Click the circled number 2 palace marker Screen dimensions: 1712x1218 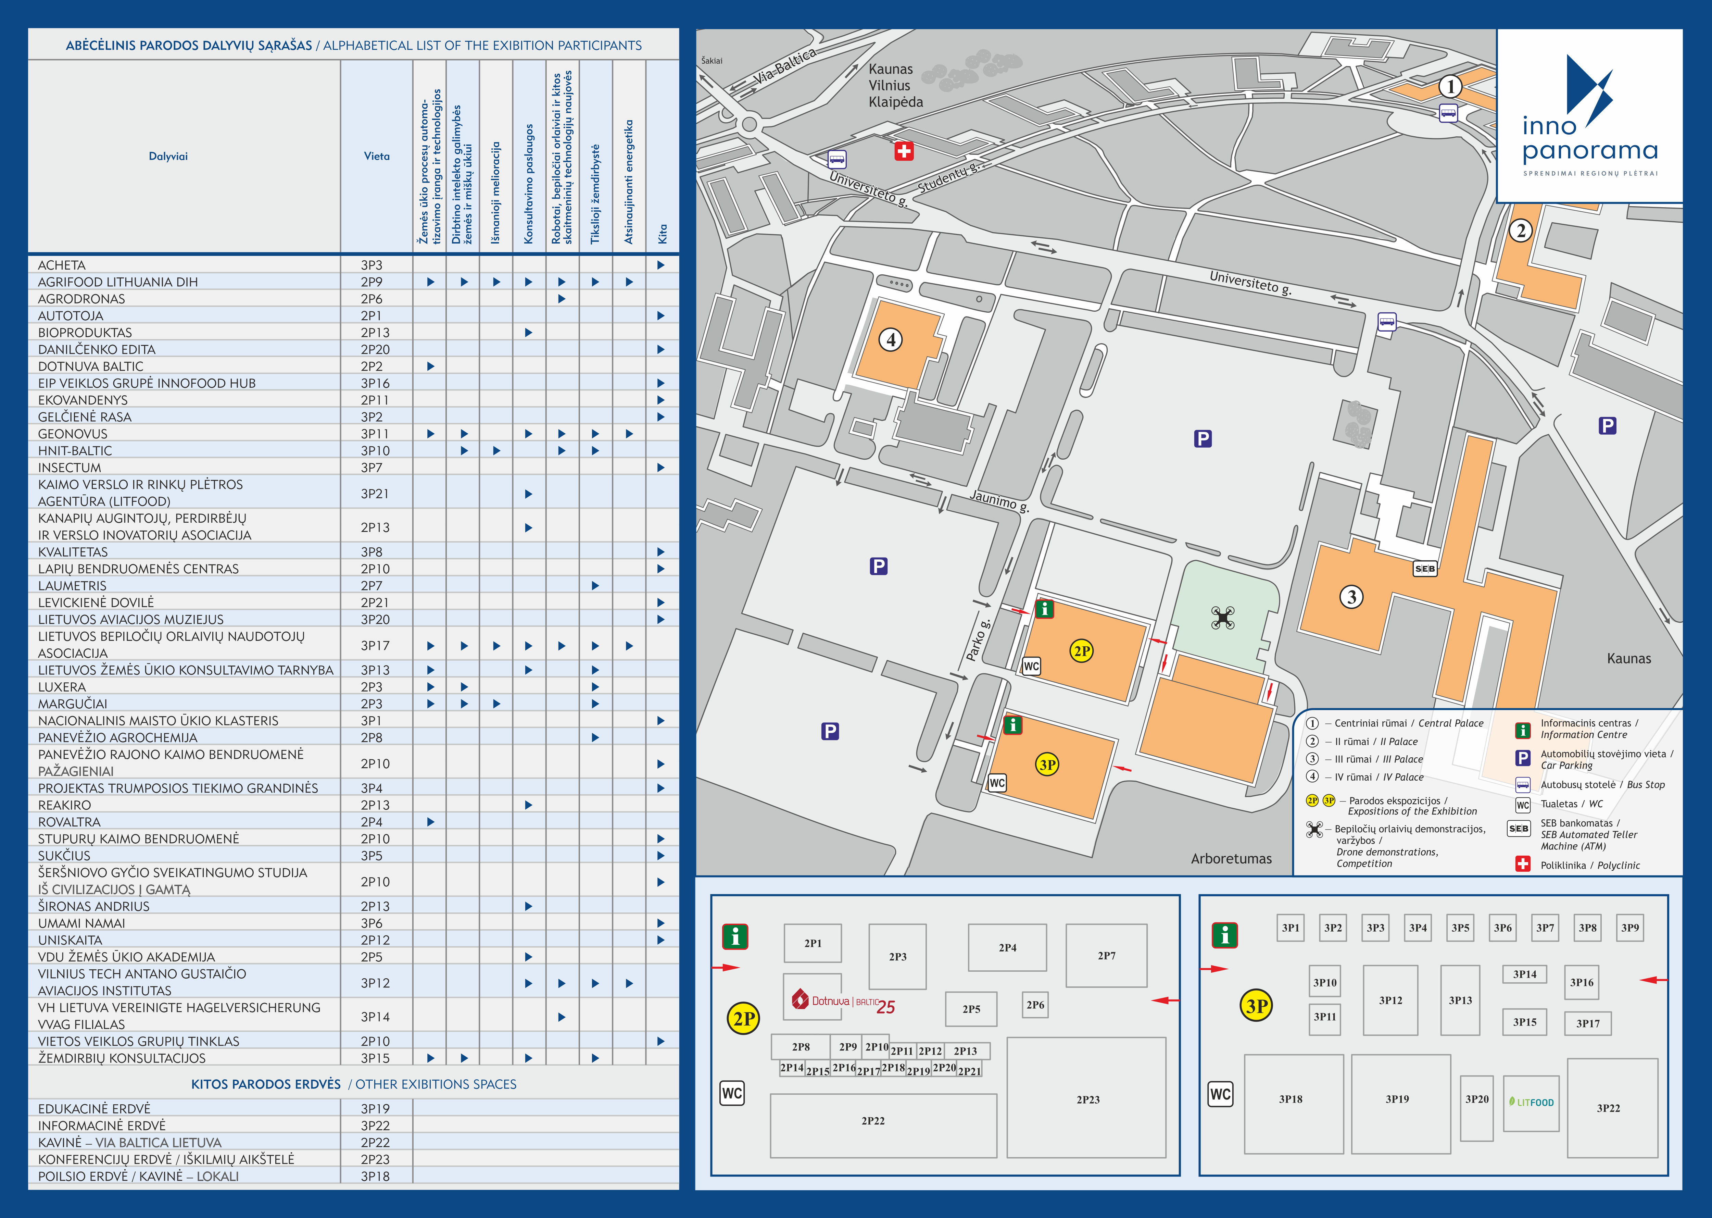click(1521, 230)
